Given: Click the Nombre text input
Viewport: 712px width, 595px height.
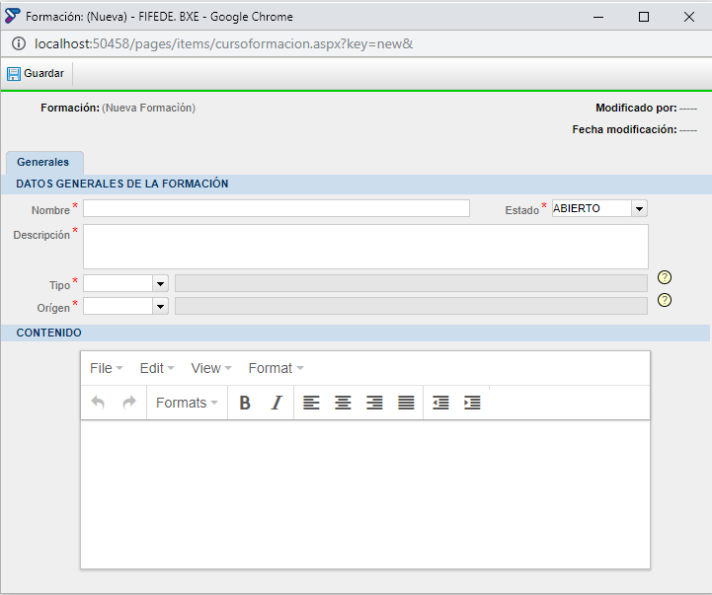Looking at the screenshot, I should coord(277,209).
